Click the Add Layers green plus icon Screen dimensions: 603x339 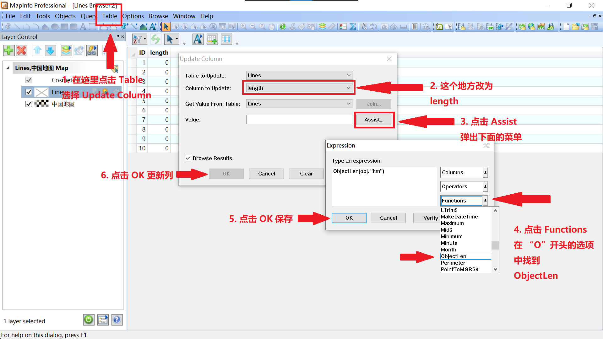[9, 50]
